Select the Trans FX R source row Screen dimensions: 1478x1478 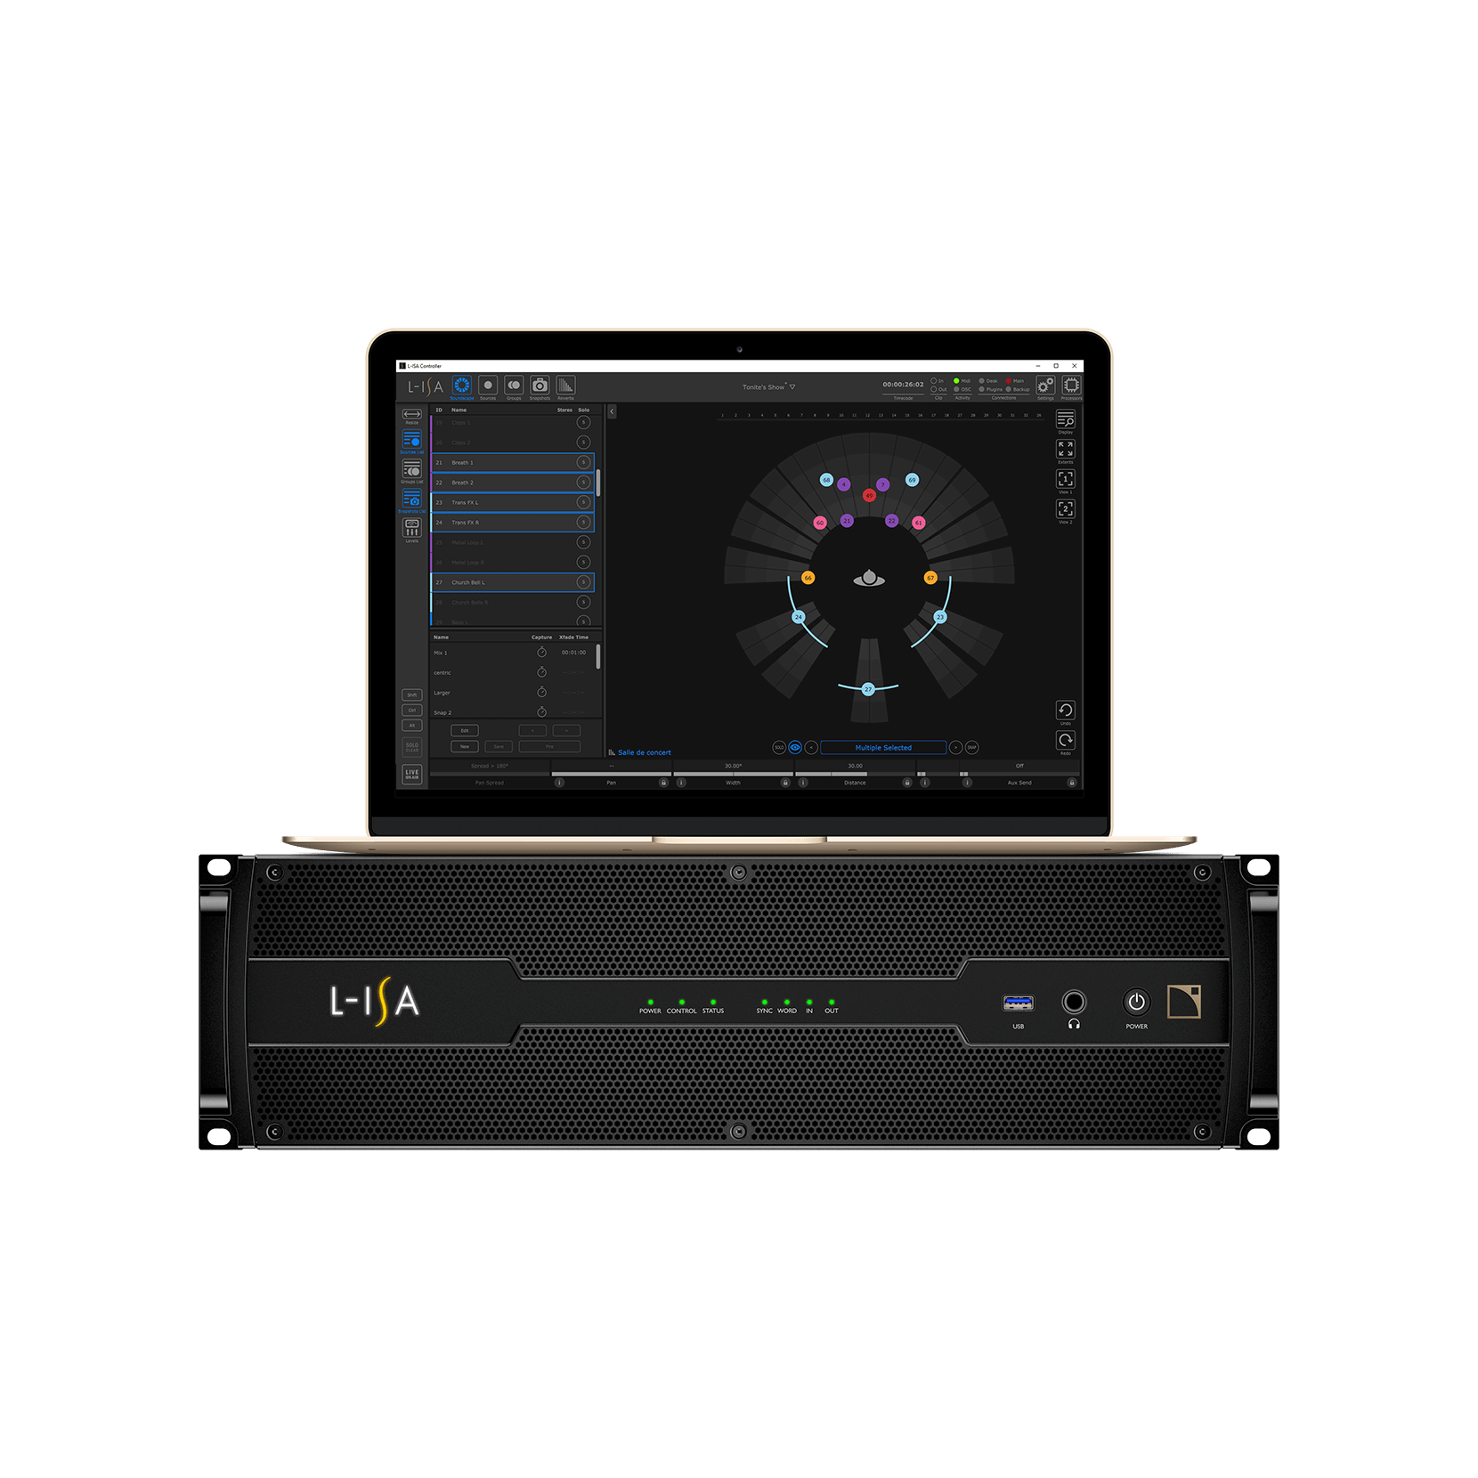coord(513,522)
